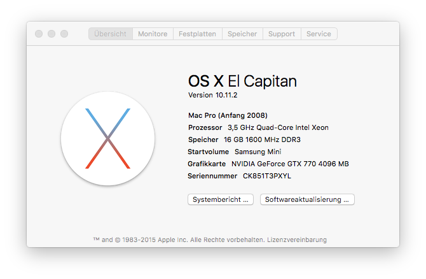
Task: Select the Festplatten tab
Action: pyautogui.click(x=197, y=34)
